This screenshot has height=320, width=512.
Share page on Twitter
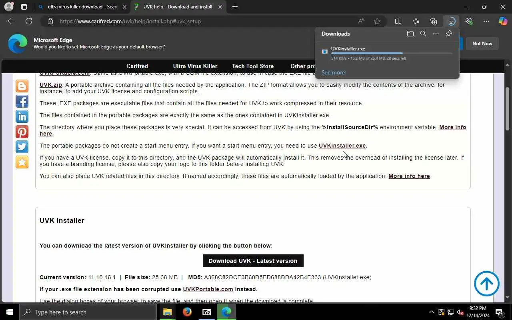pos(22,147)
